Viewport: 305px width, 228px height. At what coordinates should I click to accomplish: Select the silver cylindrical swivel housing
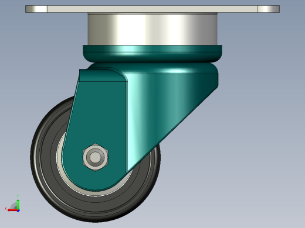click(x=152, y=29)
